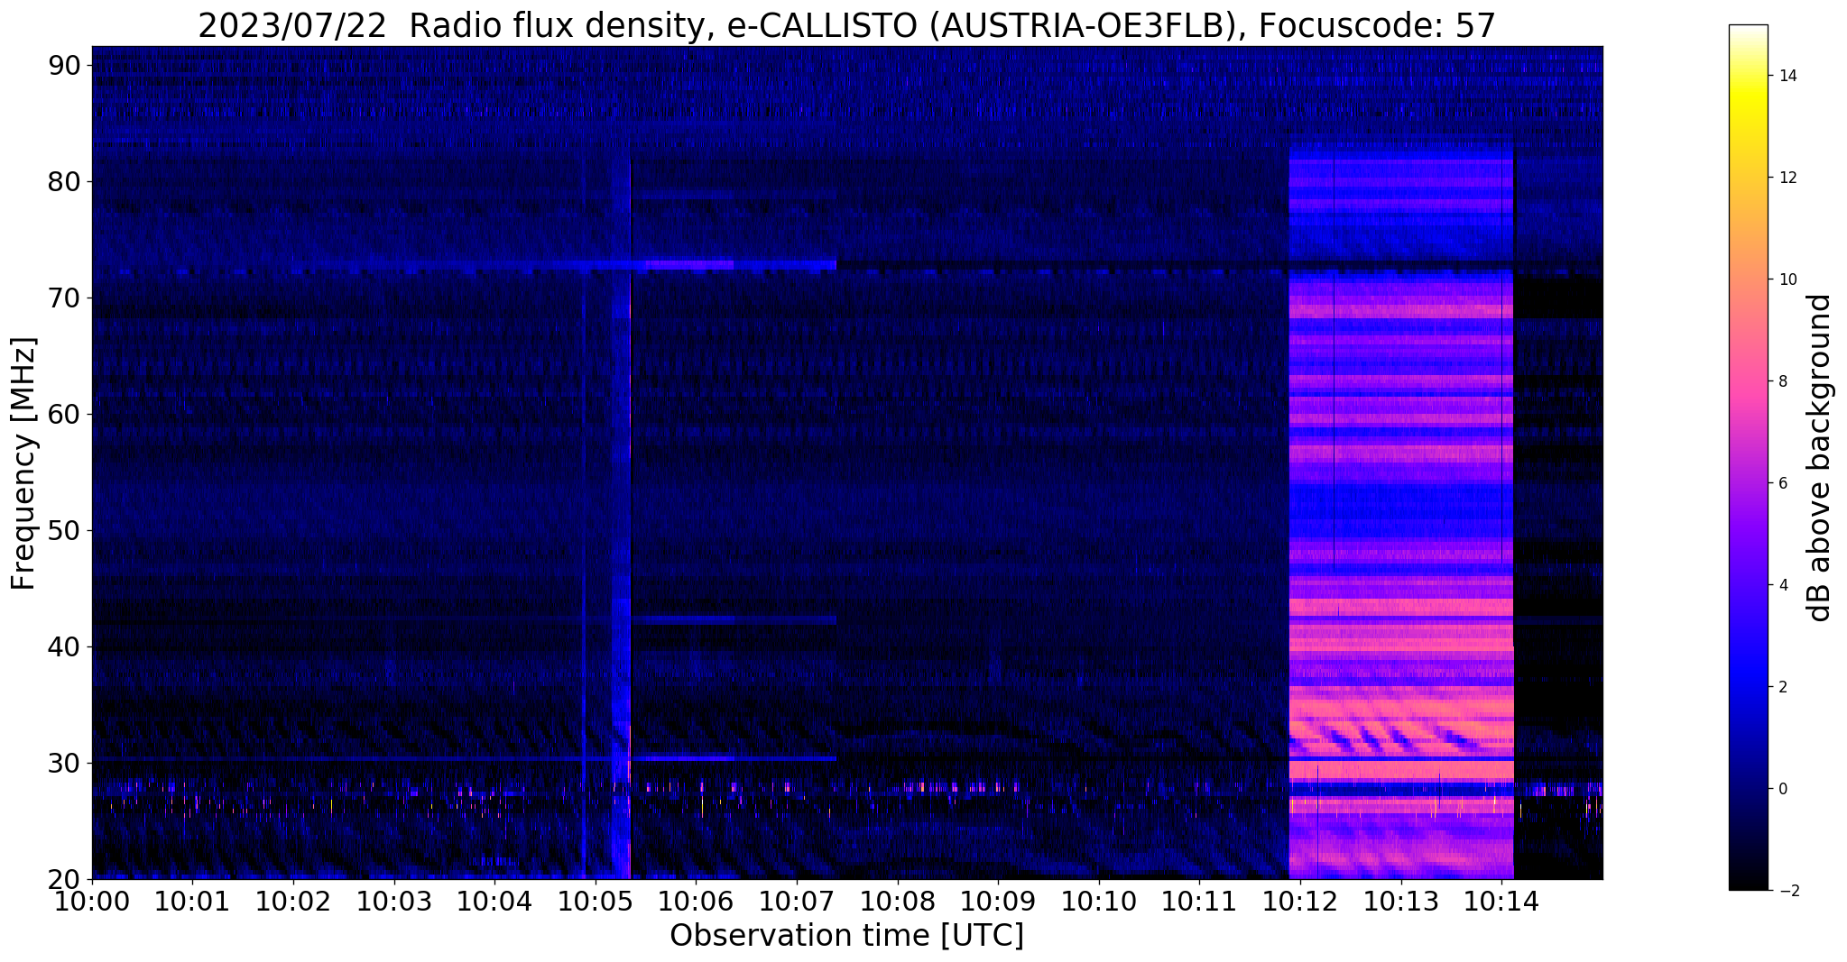Click the 70 MHz frequency tick label
This screenshot has width=1847, height=962.
coord(66,298)
